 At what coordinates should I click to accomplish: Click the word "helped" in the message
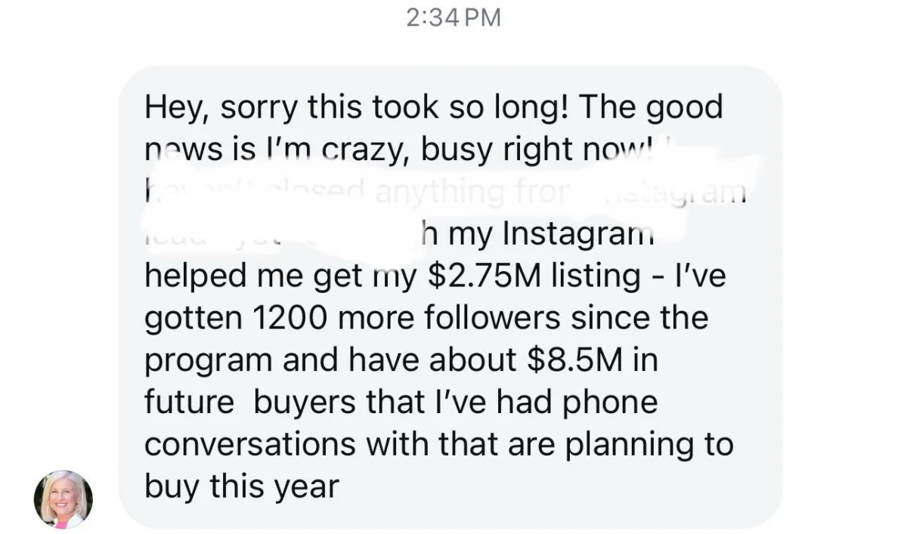pos(191,277)
